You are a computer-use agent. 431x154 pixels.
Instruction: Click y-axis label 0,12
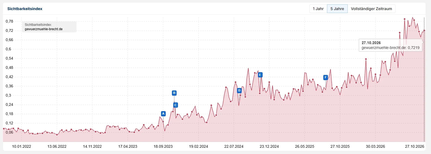pyautogui.click(x=10, y=123)
